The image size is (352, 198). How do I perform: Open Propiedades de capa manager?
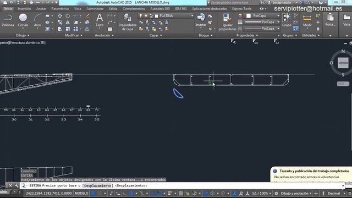pos(127,22)
